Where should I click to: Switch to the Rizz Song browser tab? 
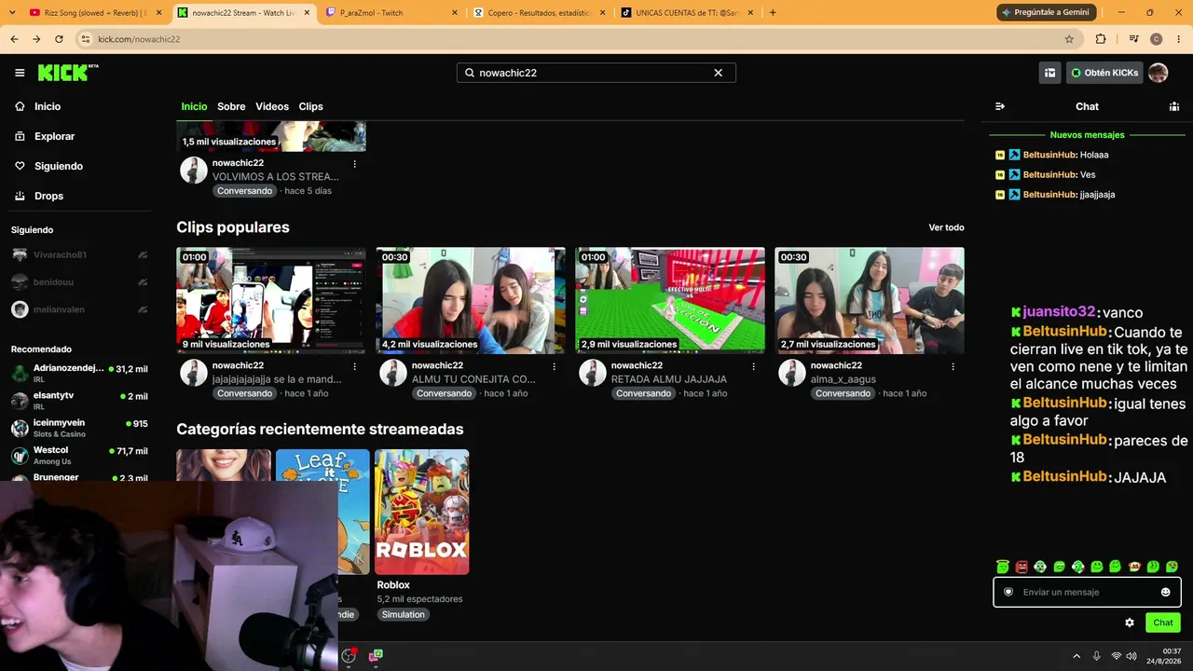pos(94,13)
